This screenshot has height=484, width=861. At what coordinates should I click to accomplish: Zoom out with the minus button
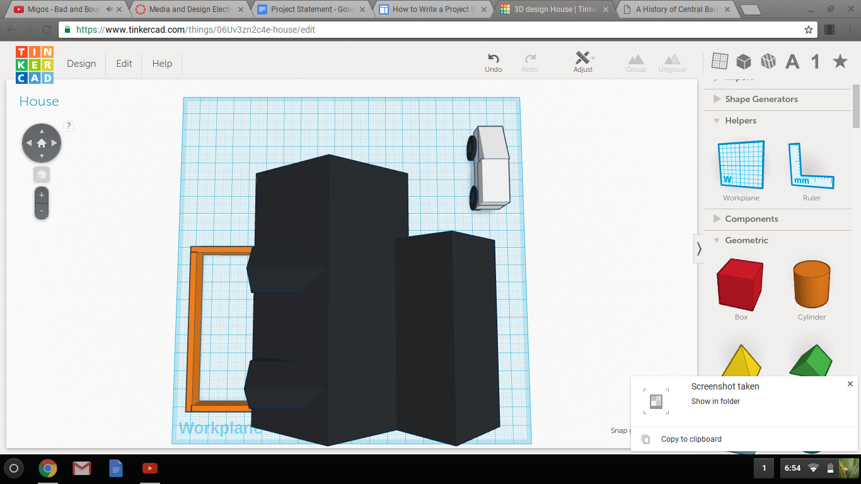coord(42,210)
